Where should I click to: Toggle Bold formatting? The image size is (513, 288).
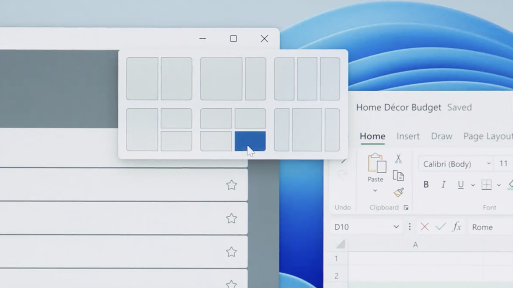pos(426,185)
